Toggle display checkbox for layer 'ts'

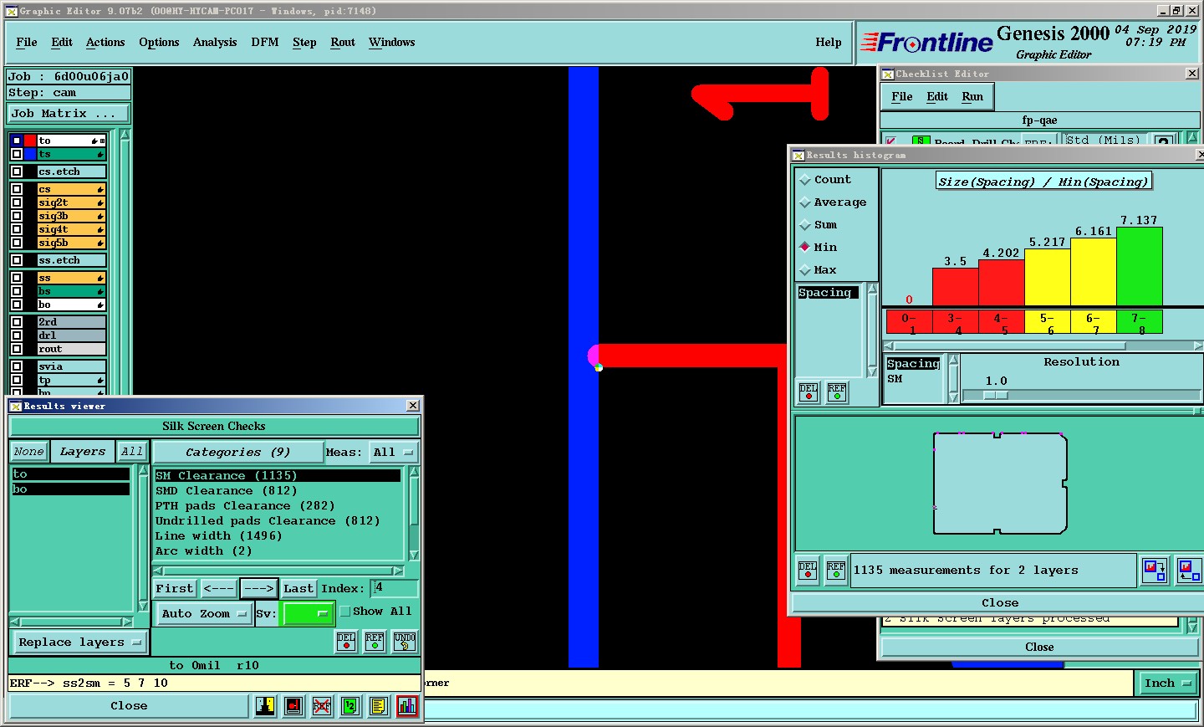click(17, 154)
